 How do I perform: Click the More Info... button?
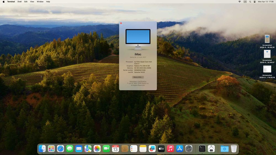coord(138,77)
